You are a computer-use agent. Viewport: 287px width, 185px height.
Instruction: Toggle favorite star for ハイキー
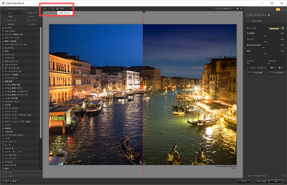point(3,125)
